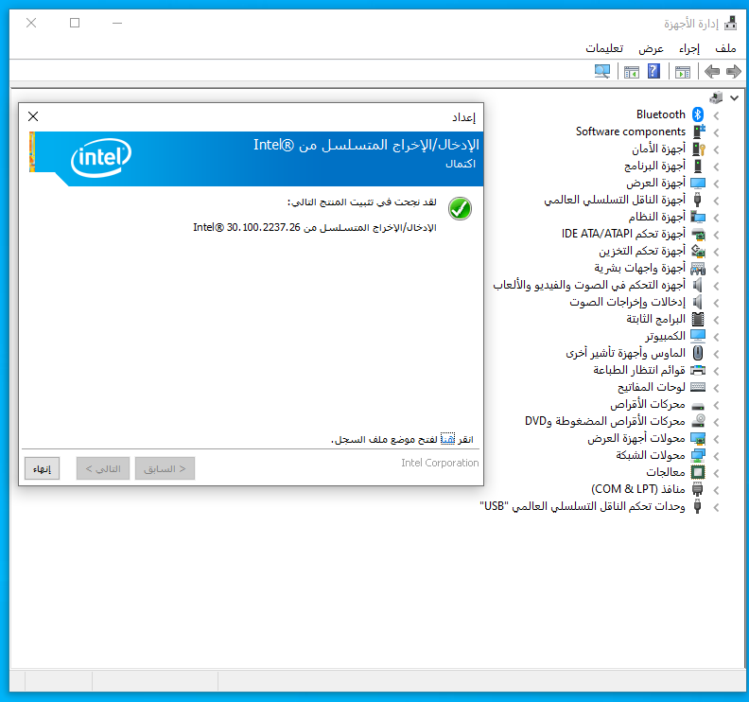The width and height of the screenshot is (749, 702).
Task: Click the IDE ATA/ATAPI controllers icon
Action: [x=698, y=235]
